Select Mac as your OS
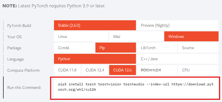Screen dimensions: 222x102 click(x=136, y=36)
